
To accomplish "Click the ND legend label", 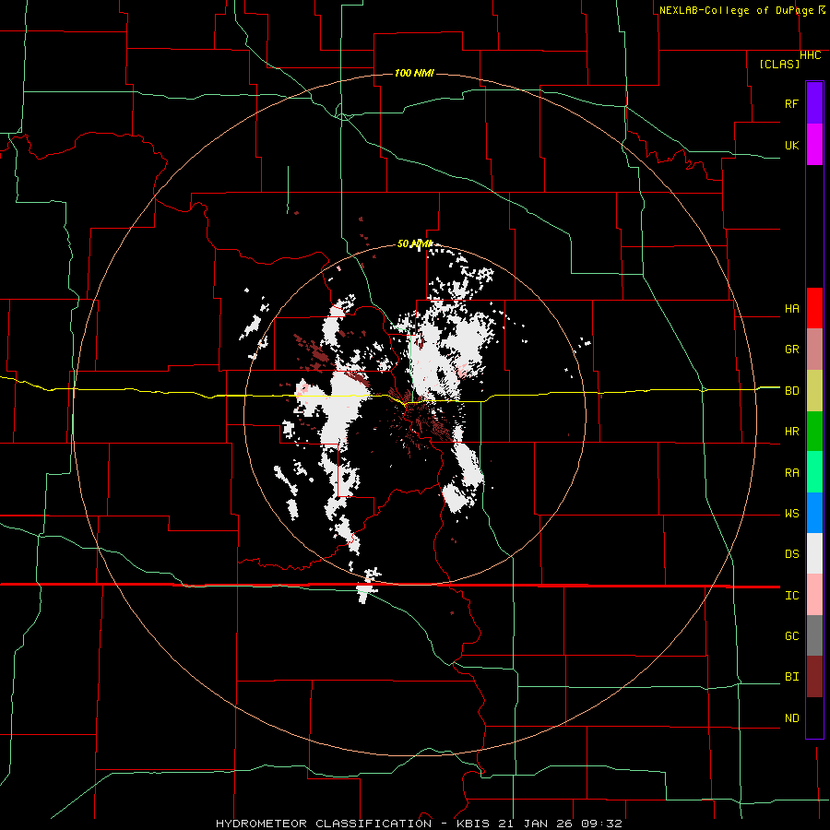I will 791,718.
